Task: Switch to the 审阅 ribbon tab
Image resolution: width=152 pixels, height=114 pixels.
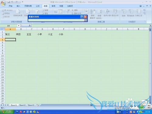Action: click(54, 6)
